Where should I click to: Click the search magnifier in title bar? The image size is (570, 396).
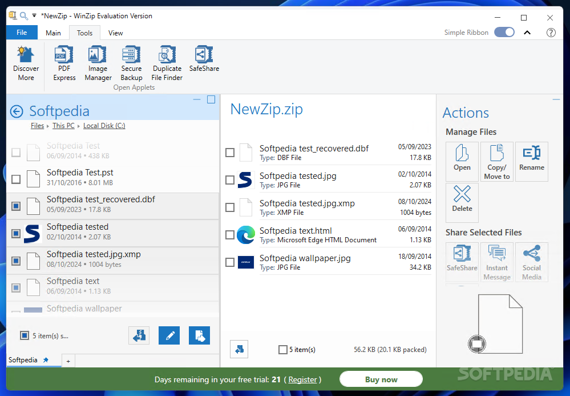pyautogui.click(x=24, y=16)
